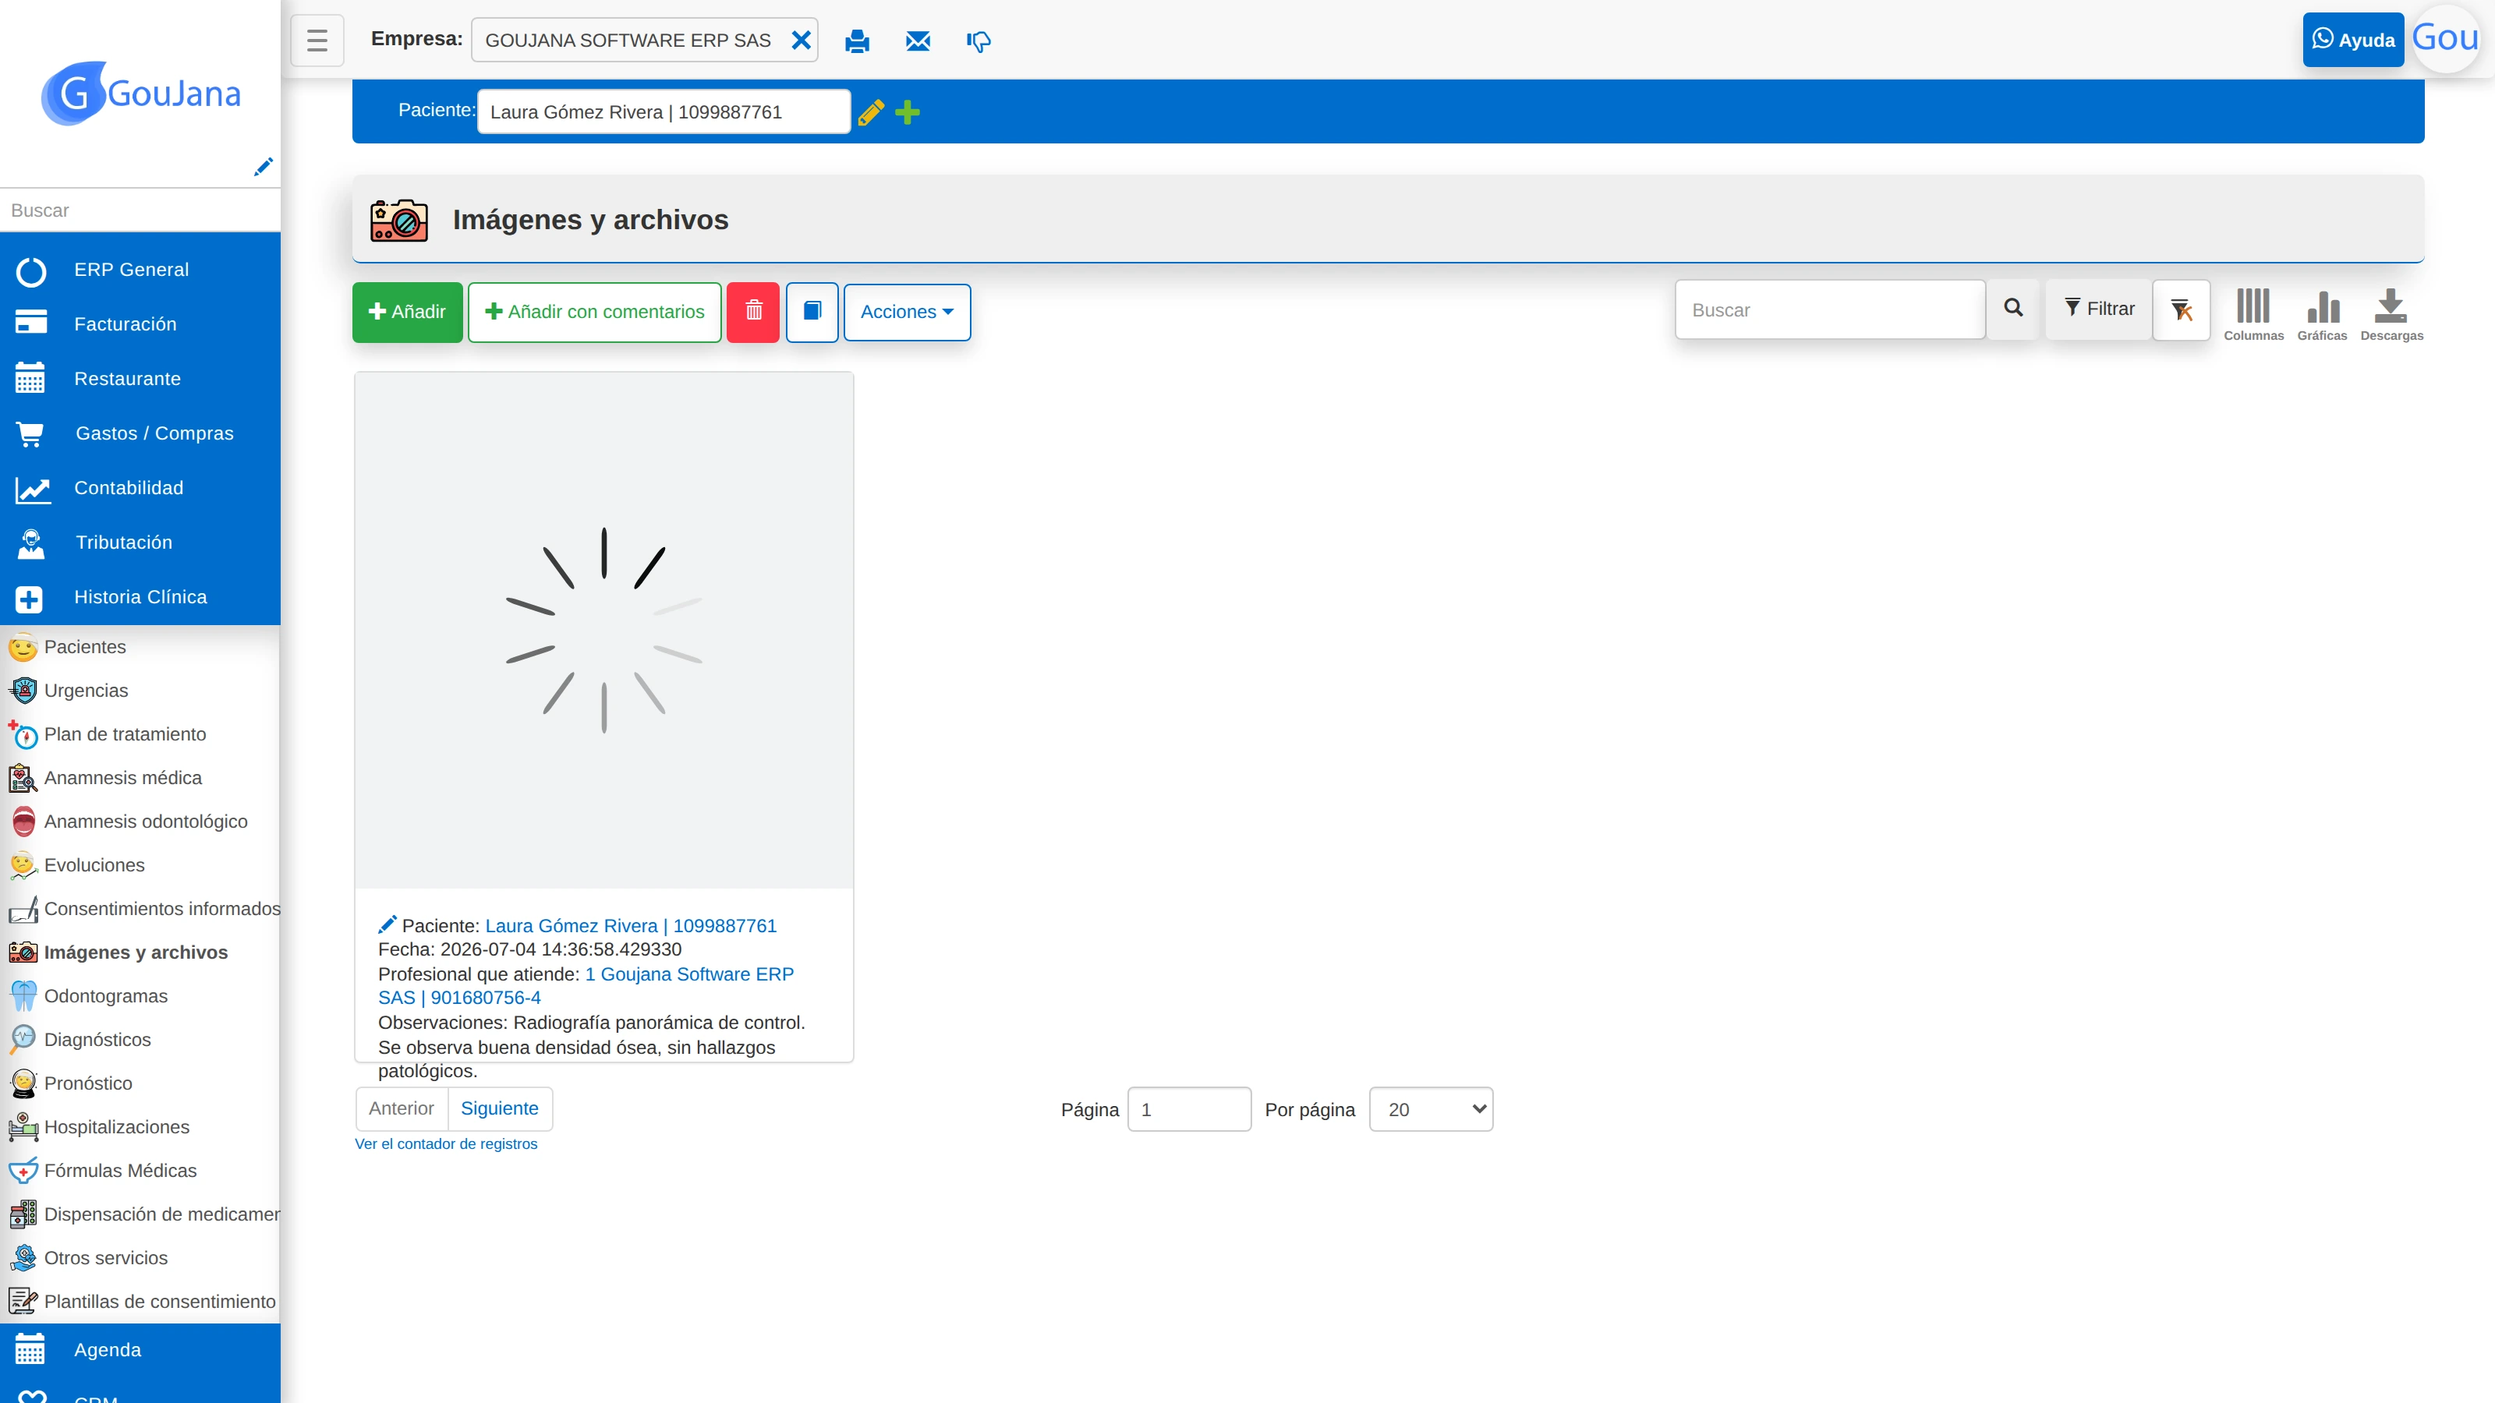Open the Por página dropdown
This screenshot has width=2495, height=1403.
click(1431, 1110)
